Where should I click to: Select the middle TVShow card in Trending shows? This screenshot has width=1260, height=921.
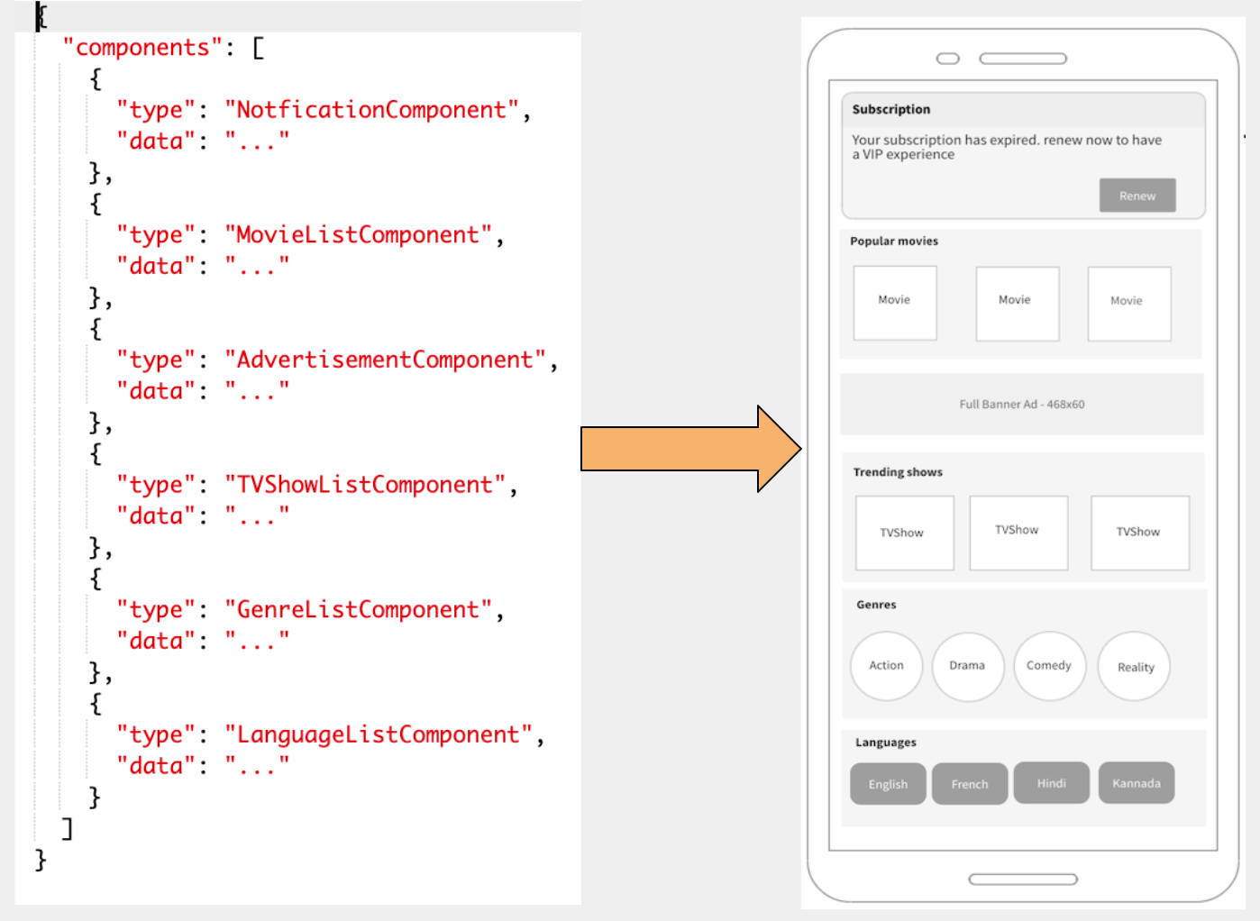1018,533
